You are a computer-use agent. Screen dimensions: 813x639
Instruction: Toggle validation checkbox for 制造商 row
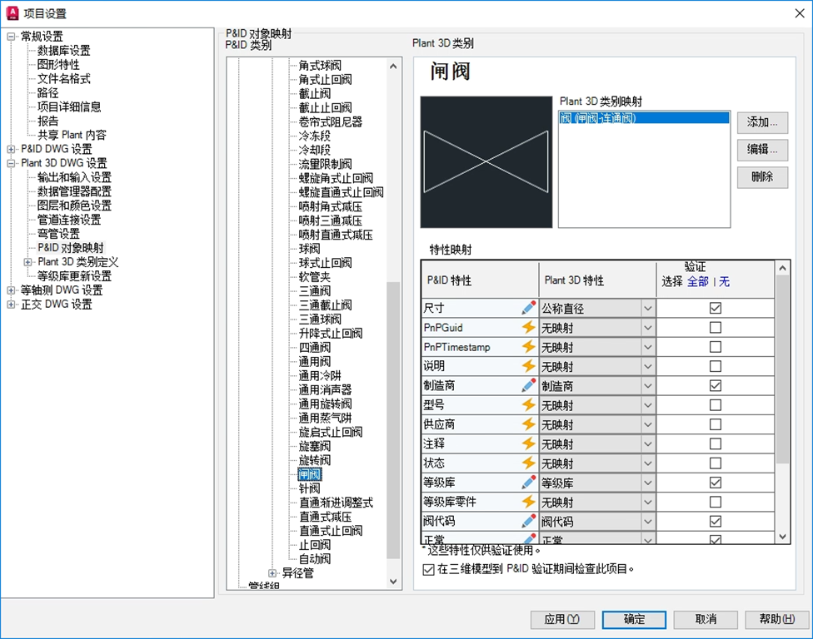715,386
